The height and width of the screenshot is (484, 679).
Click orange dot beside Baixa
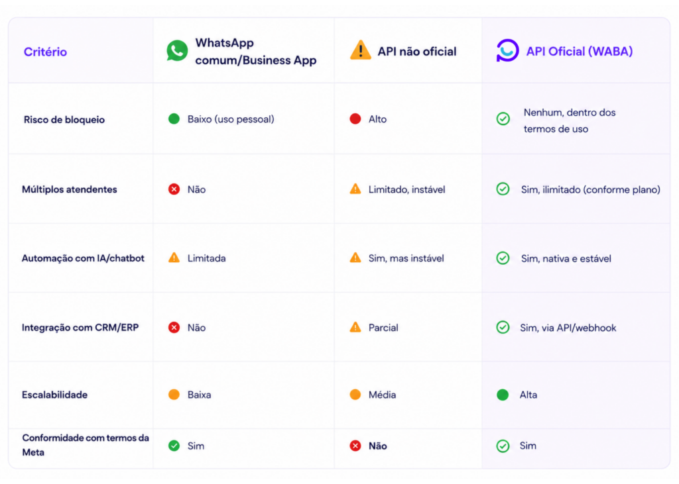pos(174,395)
